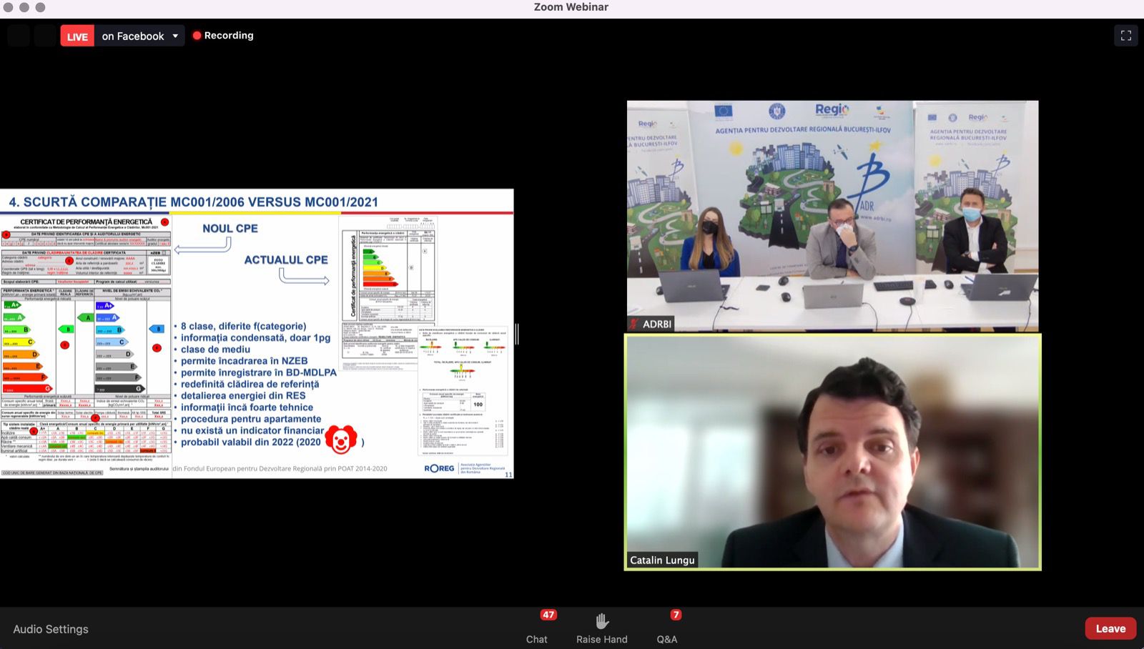Click the muted microphone icon beside ADRBI

(633, 324)
